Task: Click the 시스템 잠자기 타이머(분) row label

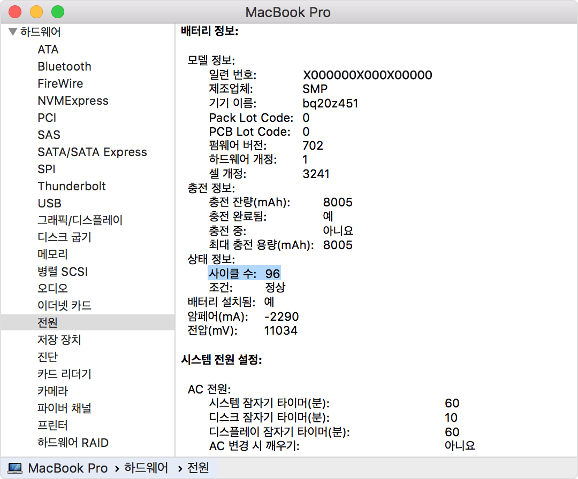Action: click(x=269, y=403)
